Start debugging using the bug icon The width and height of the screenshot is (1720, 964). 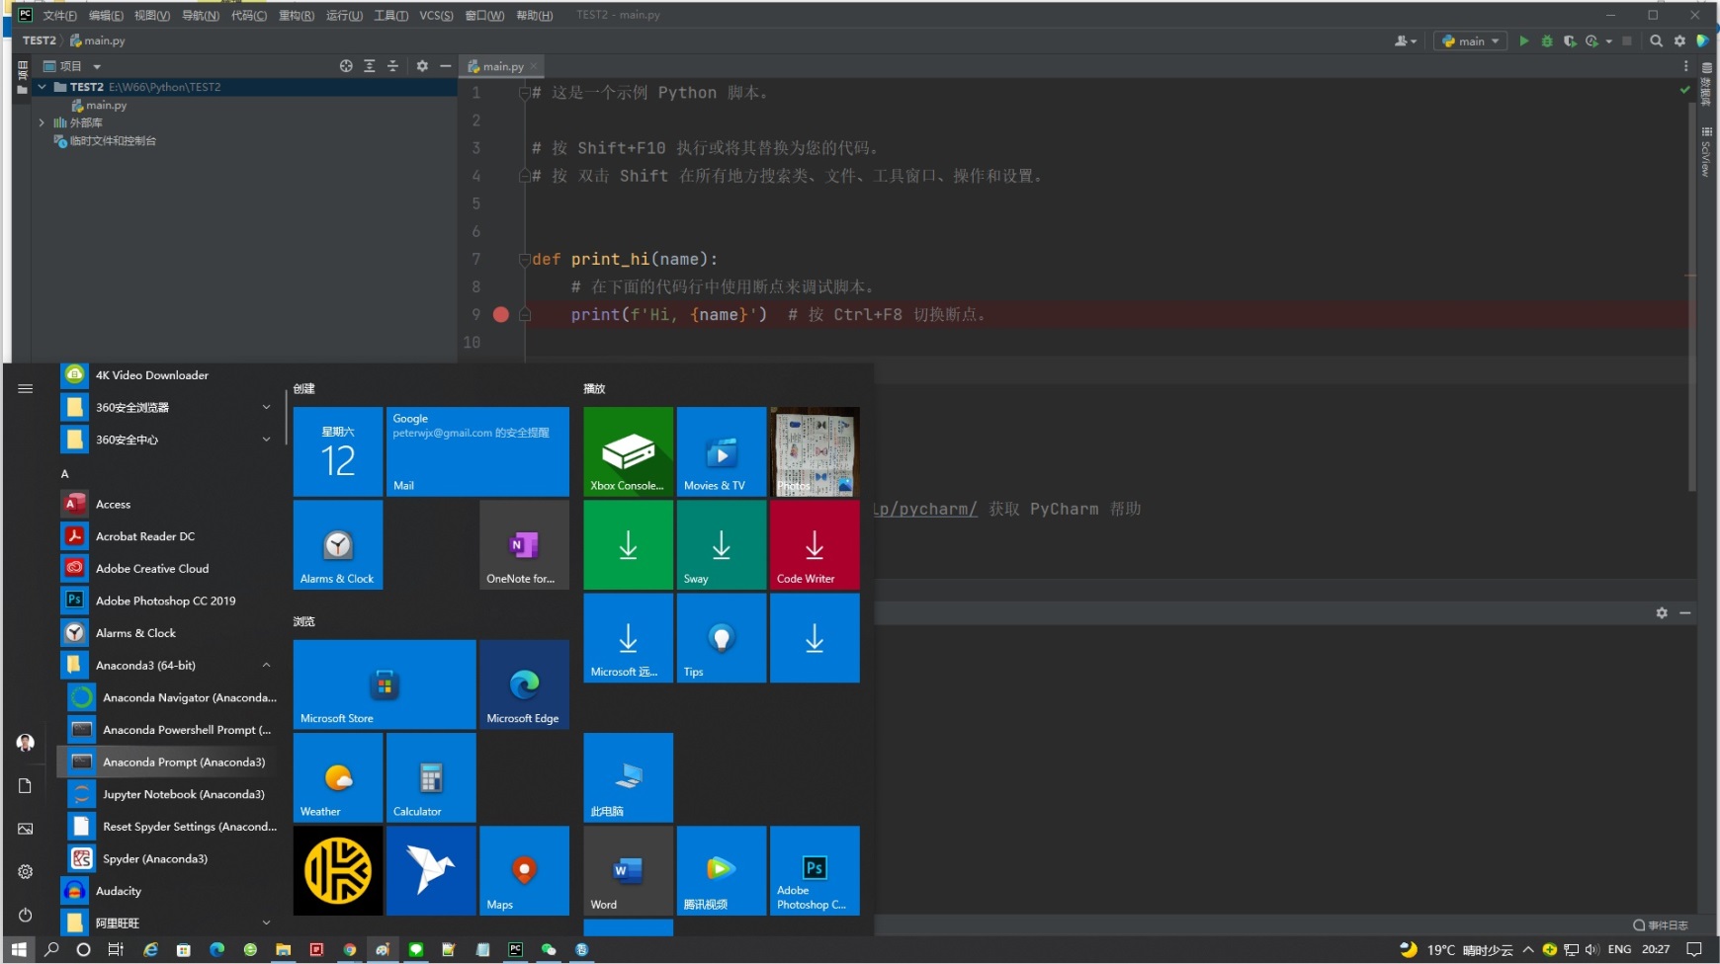(1546, 40)
